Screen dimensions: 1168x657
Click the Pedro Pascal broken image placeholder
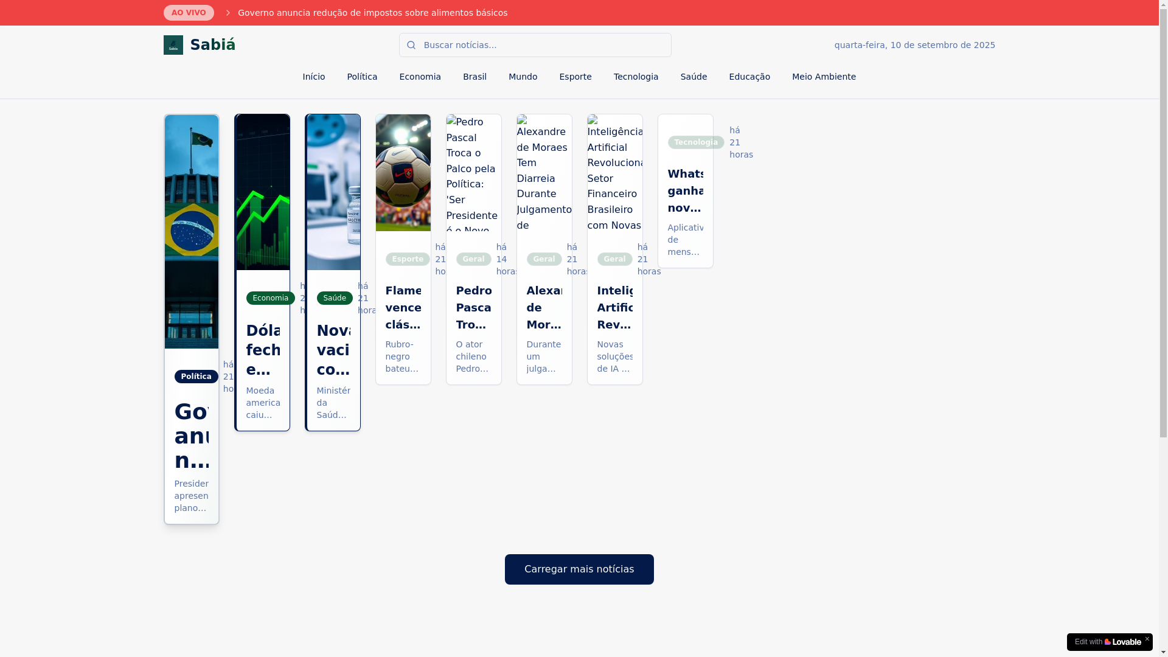(x=474, y=173)
